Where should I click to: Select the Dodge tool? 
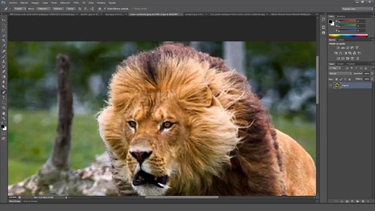tap(4, 87)
